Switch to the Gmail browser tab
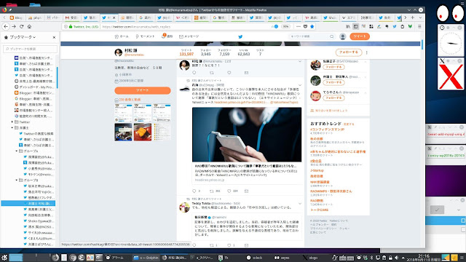 71,17
